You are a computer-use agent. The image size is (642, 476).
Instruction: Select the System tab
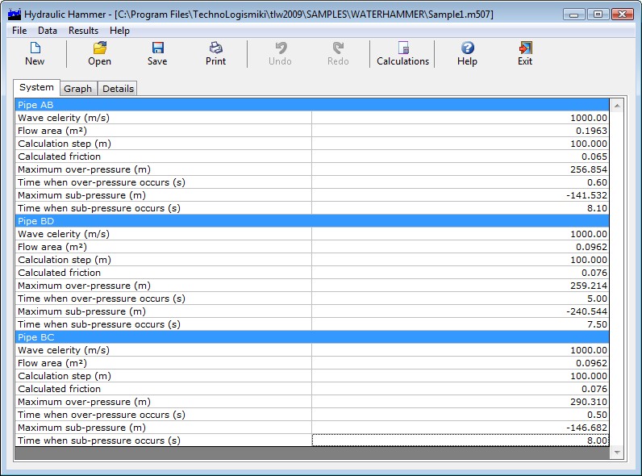click(36, 88)
